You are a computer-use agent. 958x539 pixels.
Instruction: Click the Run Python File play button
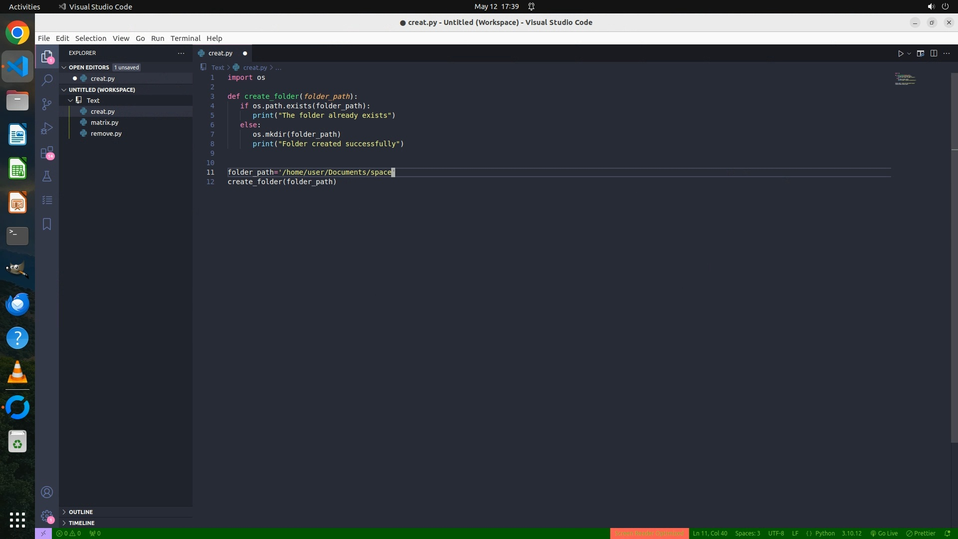(901, 53)
